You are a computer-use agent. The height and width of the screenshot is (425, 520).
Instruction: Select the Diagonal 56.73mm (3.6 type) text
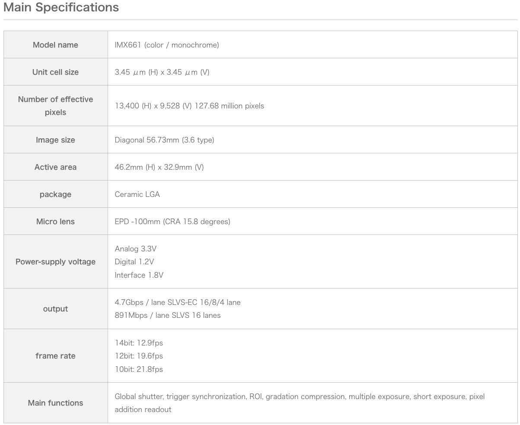(164, 140)
